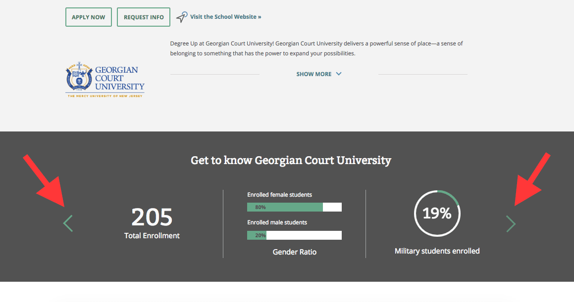Viewport: 574px width, 302px height.
Task: Click the Enrolled male students label
Action: pos(277,222)
